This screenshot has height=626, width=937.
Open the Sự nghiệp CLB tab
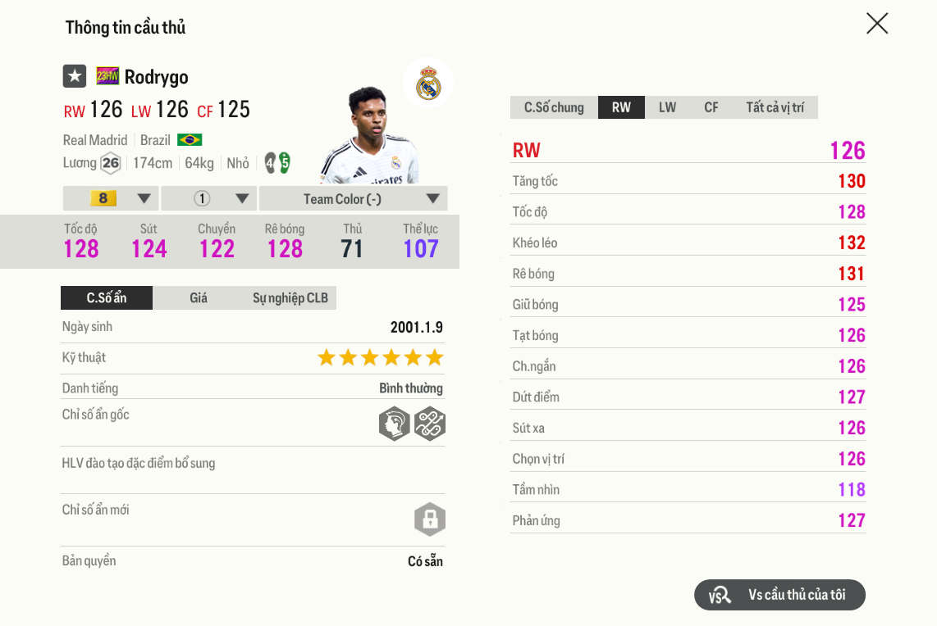point(289,297)
